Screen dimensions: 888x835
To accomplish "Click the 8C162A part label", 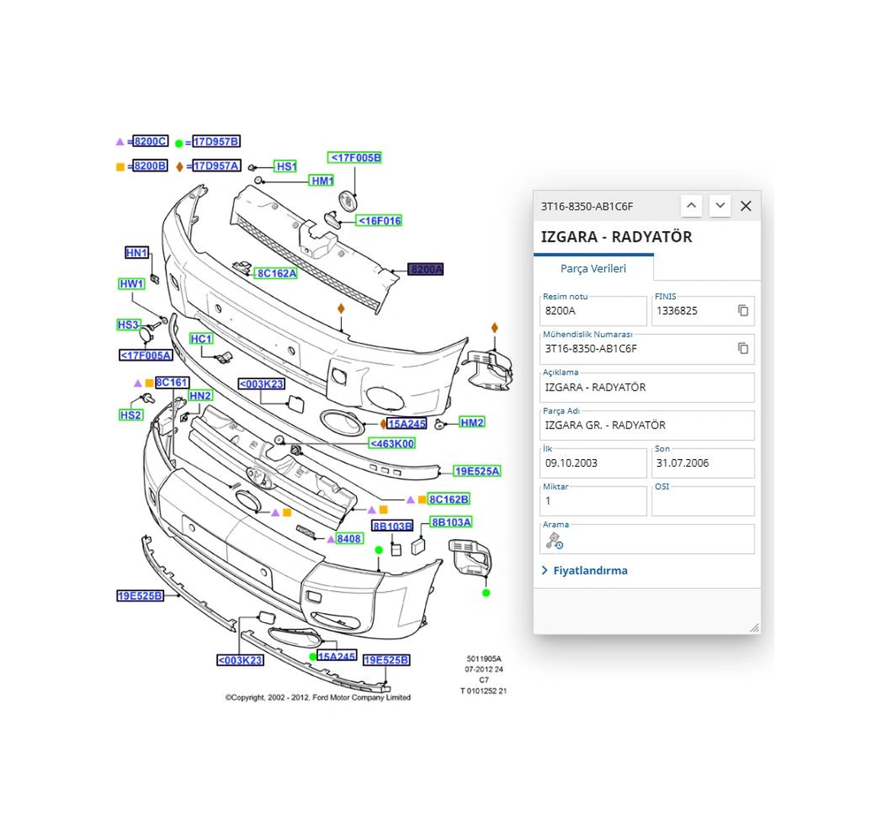I will pos(276,274).
